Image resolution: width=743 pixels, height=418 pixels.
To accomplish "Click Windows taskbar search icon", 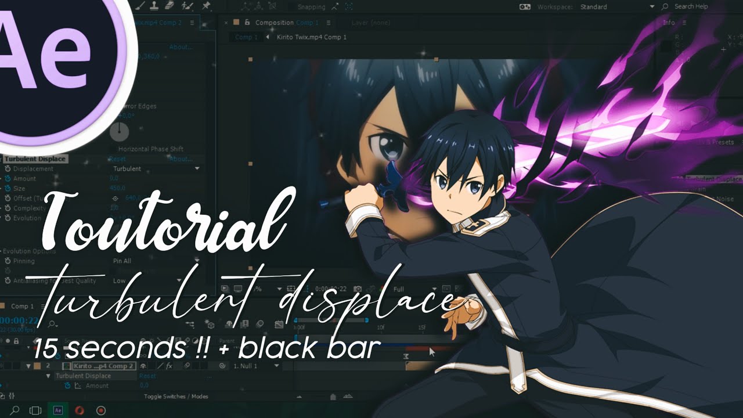I will [15, 410].
